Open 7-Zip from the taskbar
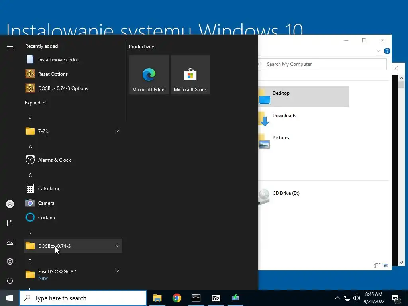The height and width of the screenshot is (306, 408). coord(216,298)
